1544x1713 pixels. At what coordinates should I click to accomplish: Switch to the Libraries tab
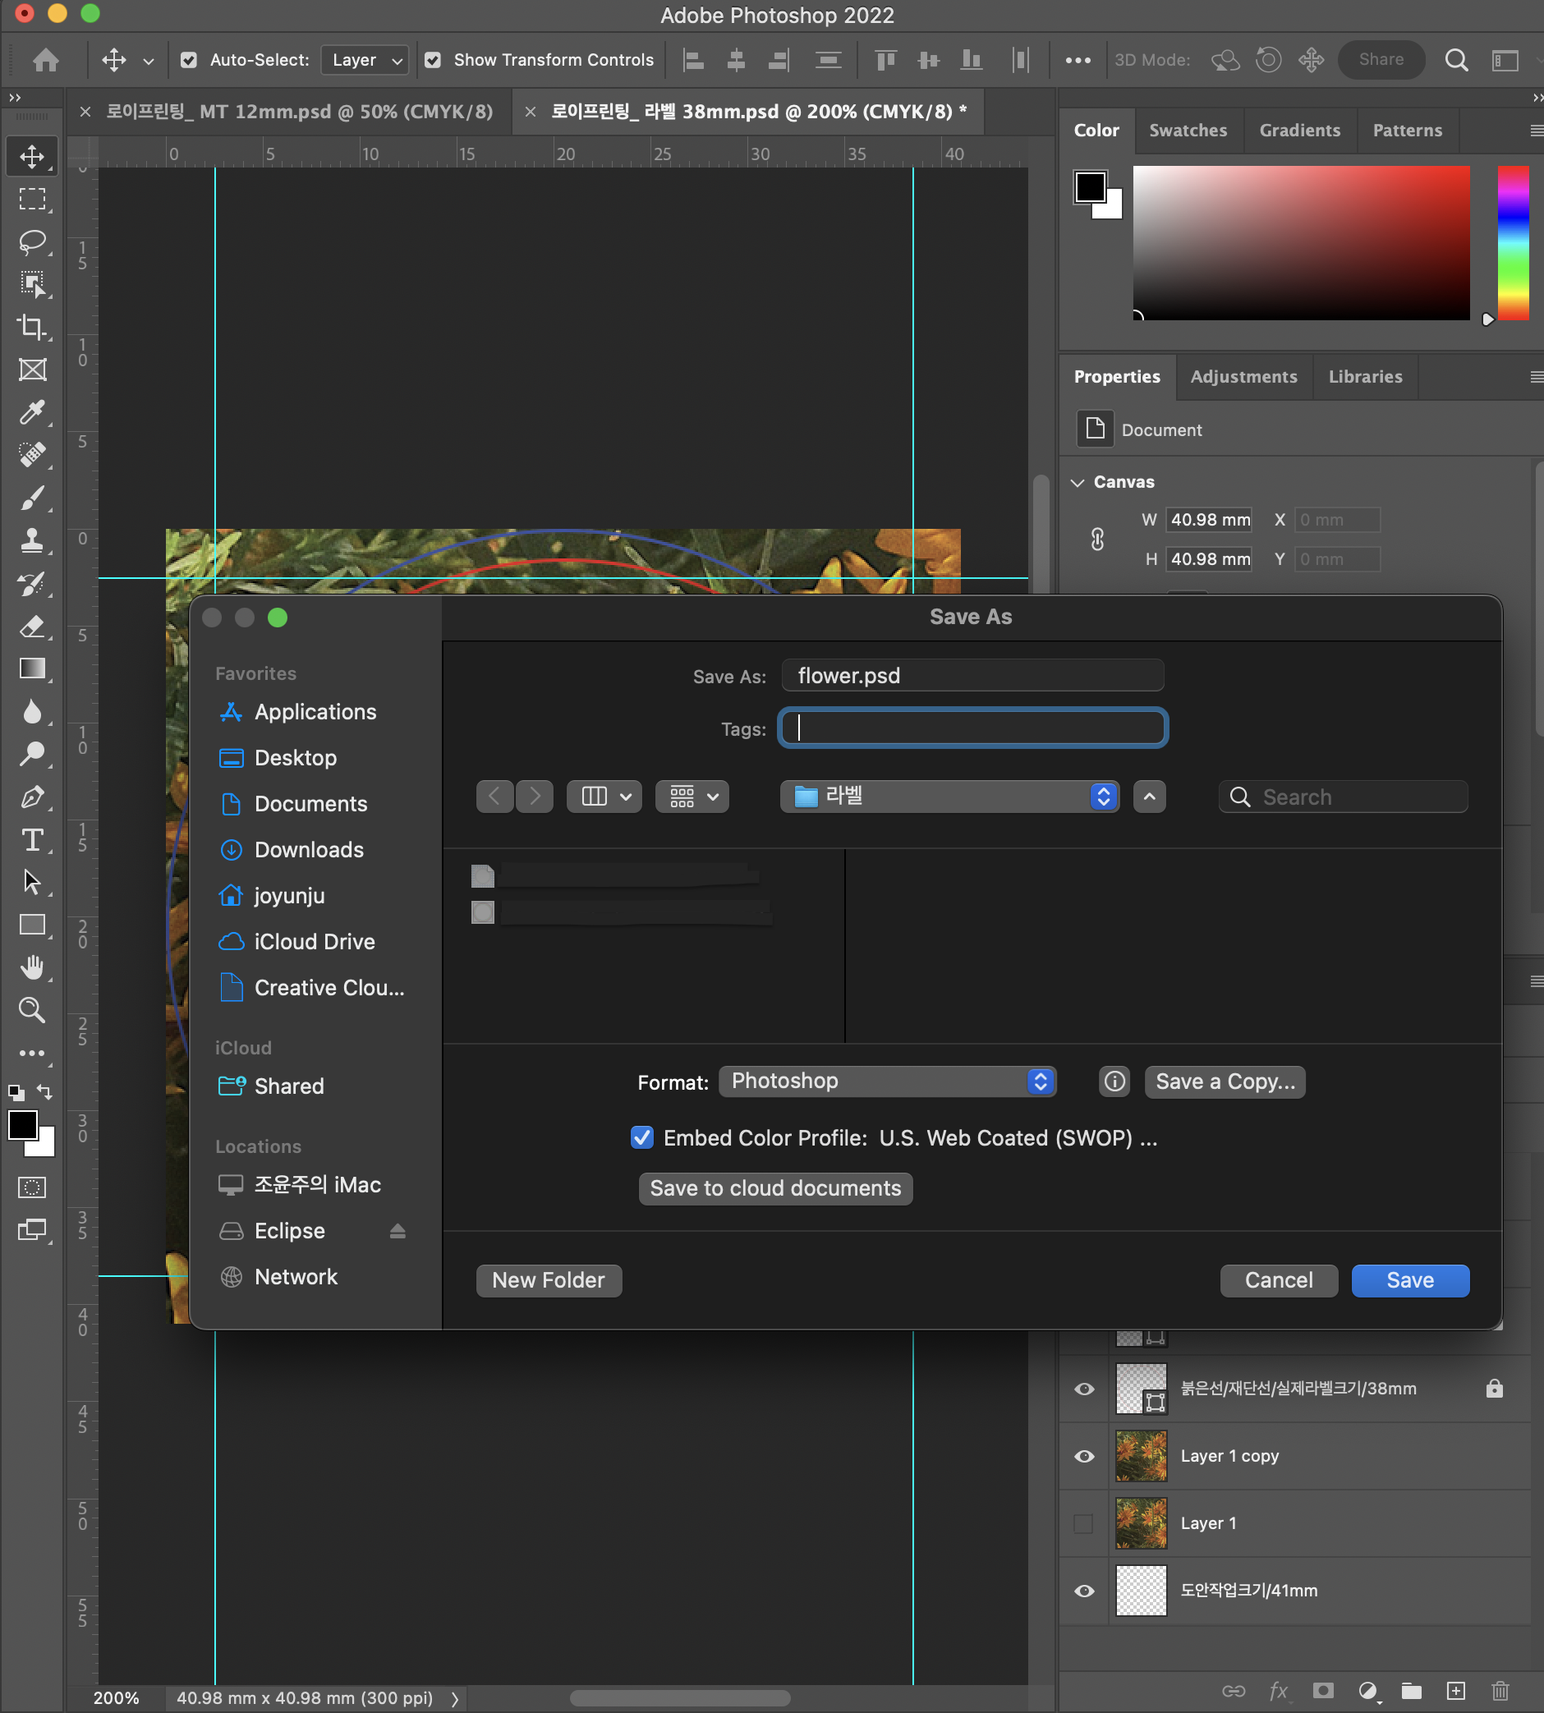1364,376
